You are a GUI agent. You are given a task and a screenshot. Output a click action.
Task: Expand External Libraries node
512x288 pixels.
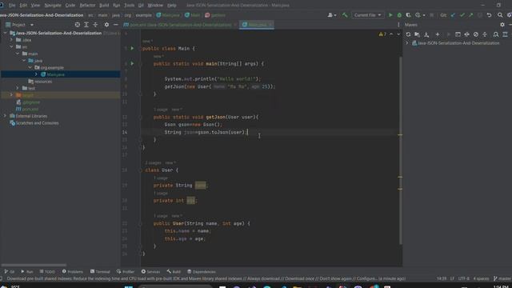6,116
